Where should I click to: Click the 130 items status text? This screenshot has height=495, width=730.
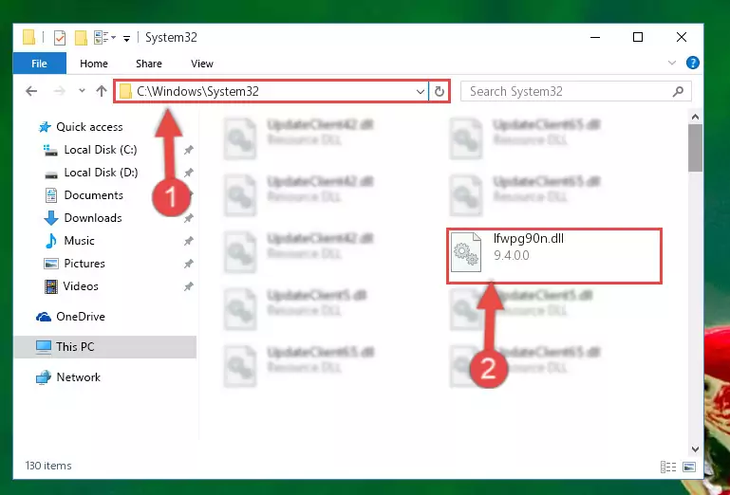pos(48,466)
